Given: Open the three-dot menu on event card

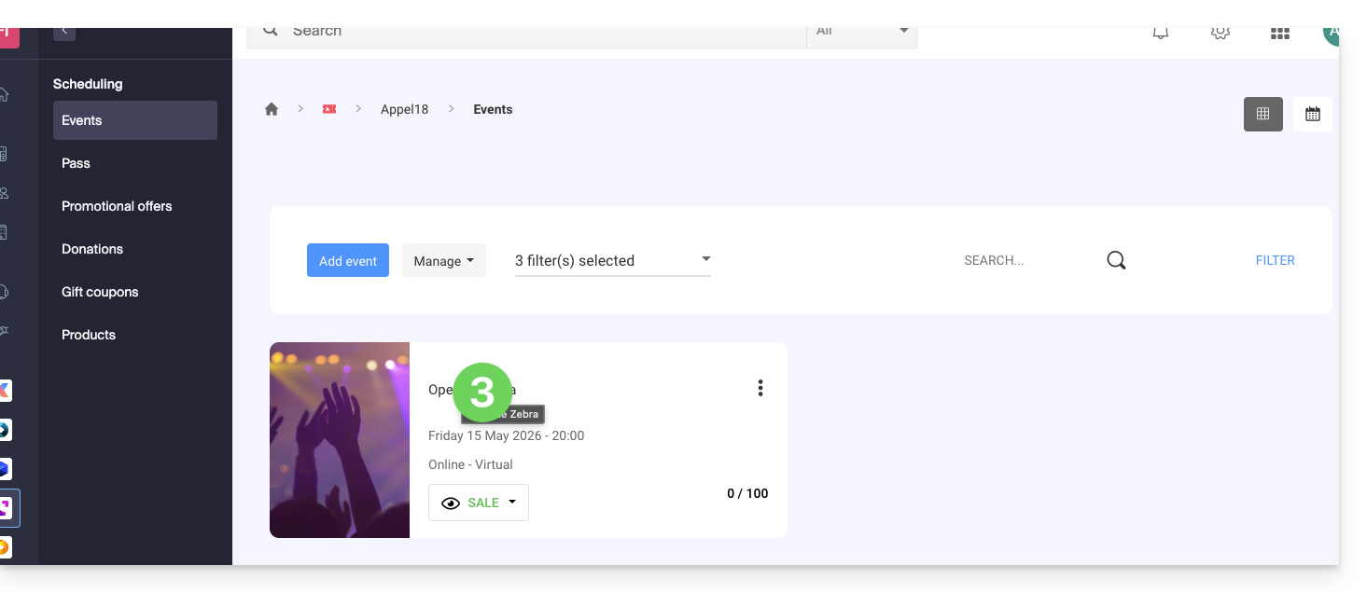Looking at the screenshot, I should (760, 388).
